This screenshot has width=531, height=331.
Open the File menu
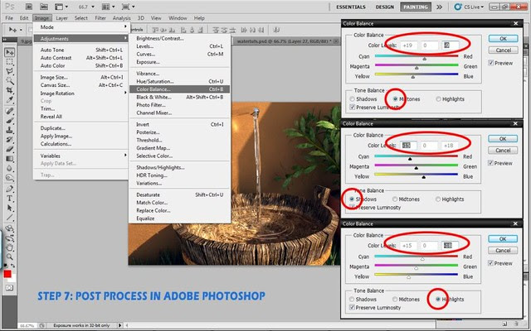(x=9, y=18)
